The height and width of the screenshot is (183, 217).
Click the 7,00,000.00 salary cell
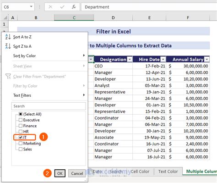coord(188,124)
